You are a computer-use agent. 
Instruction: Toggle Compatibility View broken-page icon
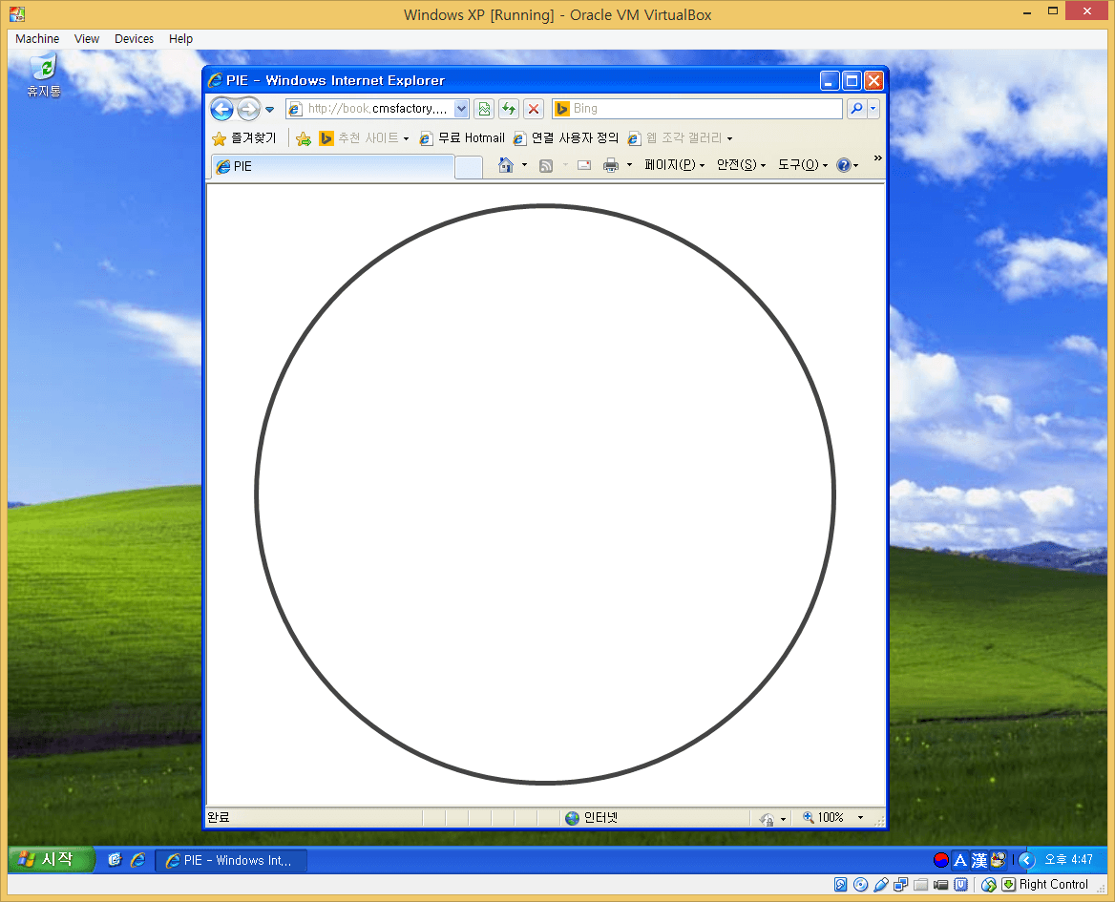click(x=484, y=109)
